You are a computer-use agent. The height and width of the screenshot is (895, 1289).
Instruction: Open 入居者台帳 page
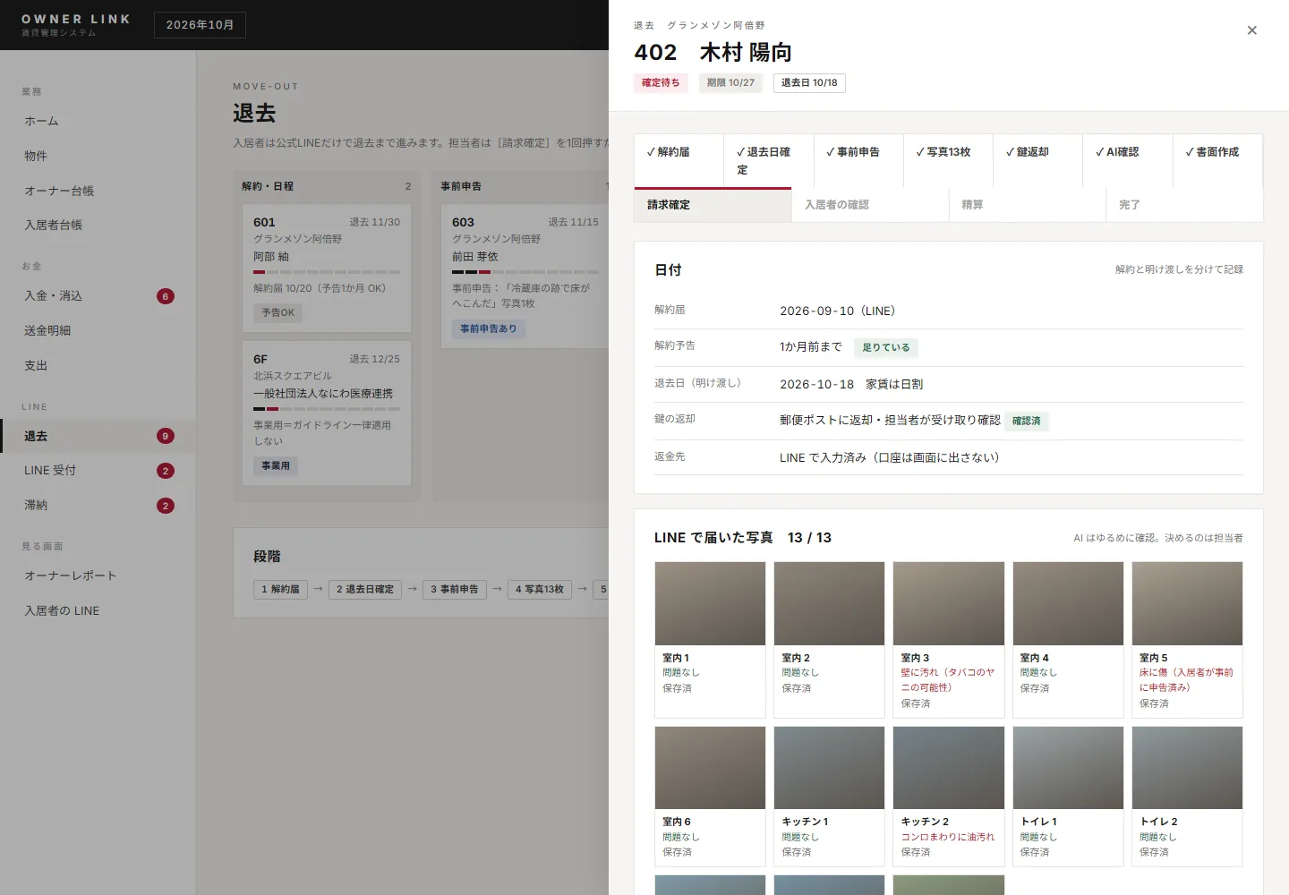coord(98,226)
